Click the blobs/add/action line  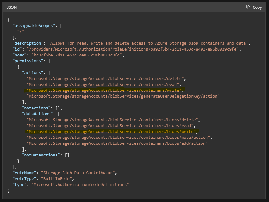[117, 143]
